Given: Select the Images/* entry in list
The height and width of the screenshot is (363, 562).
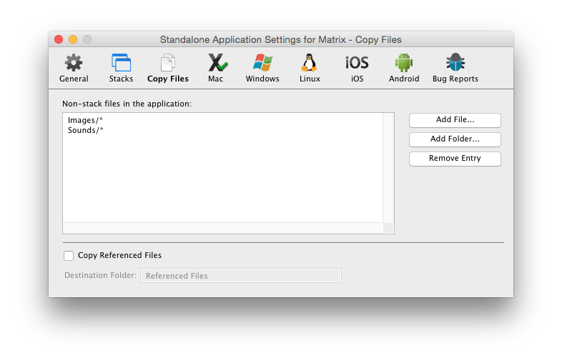Looking at the screenshot, I should point(86,120).
